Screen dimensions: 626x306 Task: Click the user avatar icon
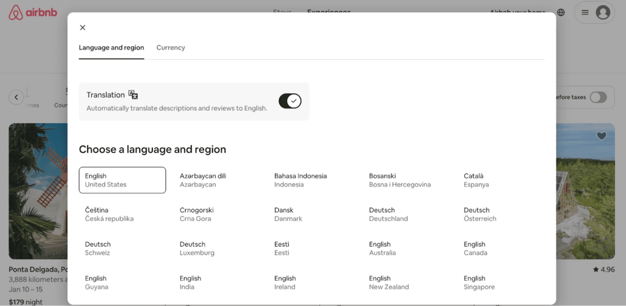602,12
